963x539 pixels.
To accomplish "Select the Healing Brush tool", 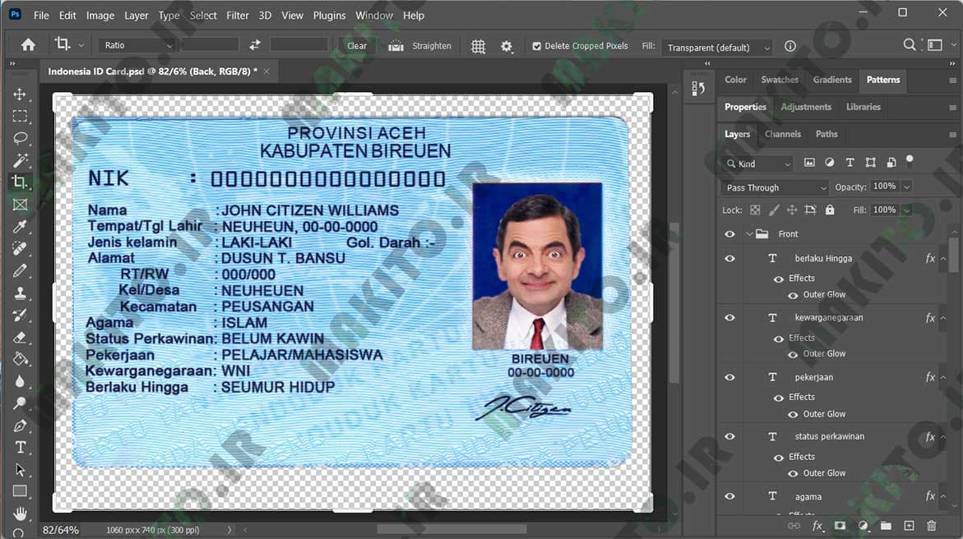I will 20,249.
